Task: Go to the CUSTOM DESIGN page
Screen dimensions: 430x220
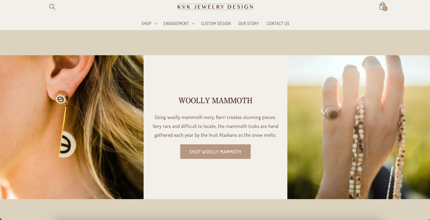Action: [216, 24]
